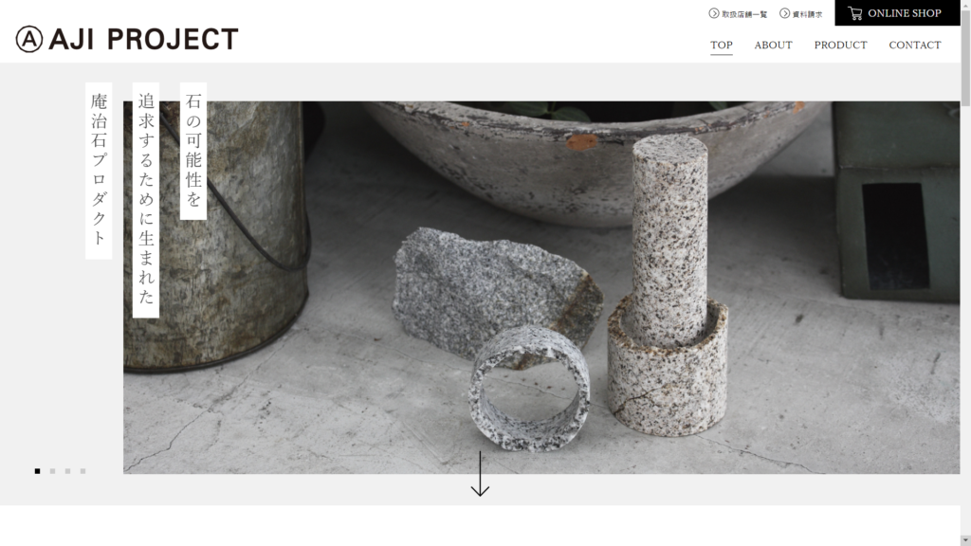Select the fourth slideshow indicator dot
The width and height of the screenshot is (971, 546).
pos(83,471)
